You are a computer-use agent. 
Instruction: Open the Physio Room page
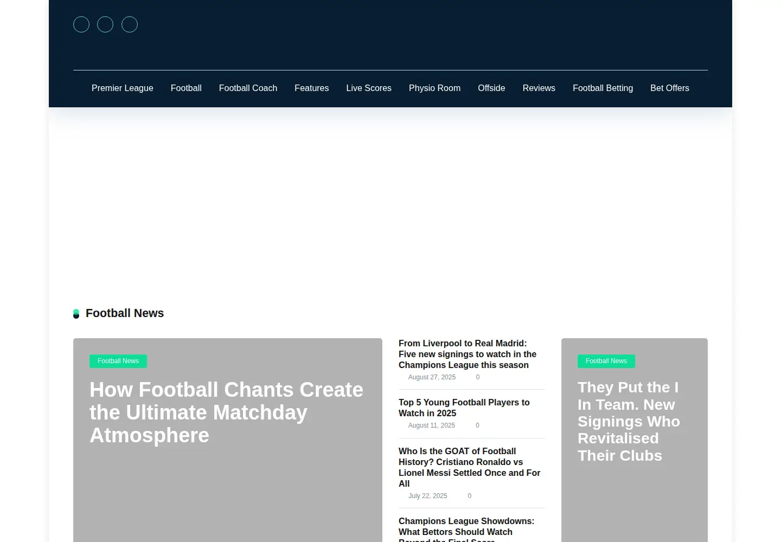(434, 88)
